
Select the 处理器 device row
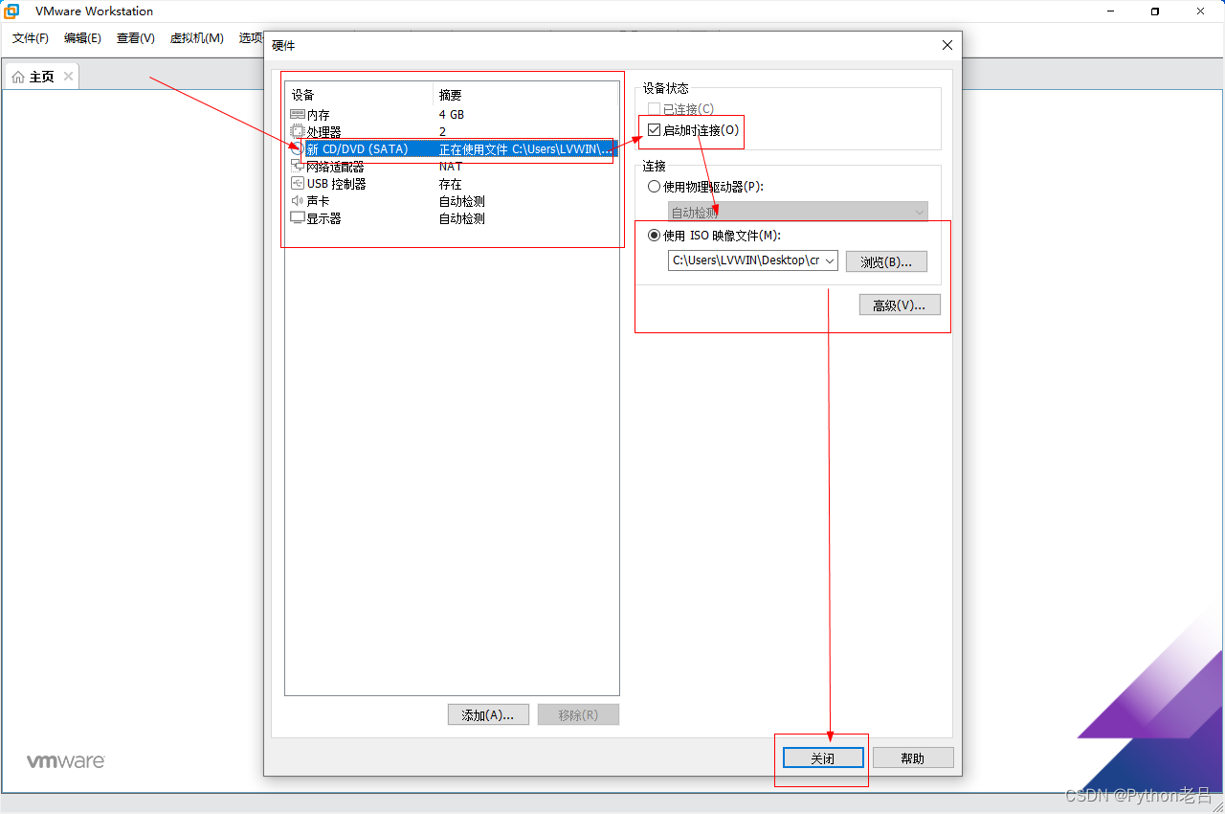452,131
